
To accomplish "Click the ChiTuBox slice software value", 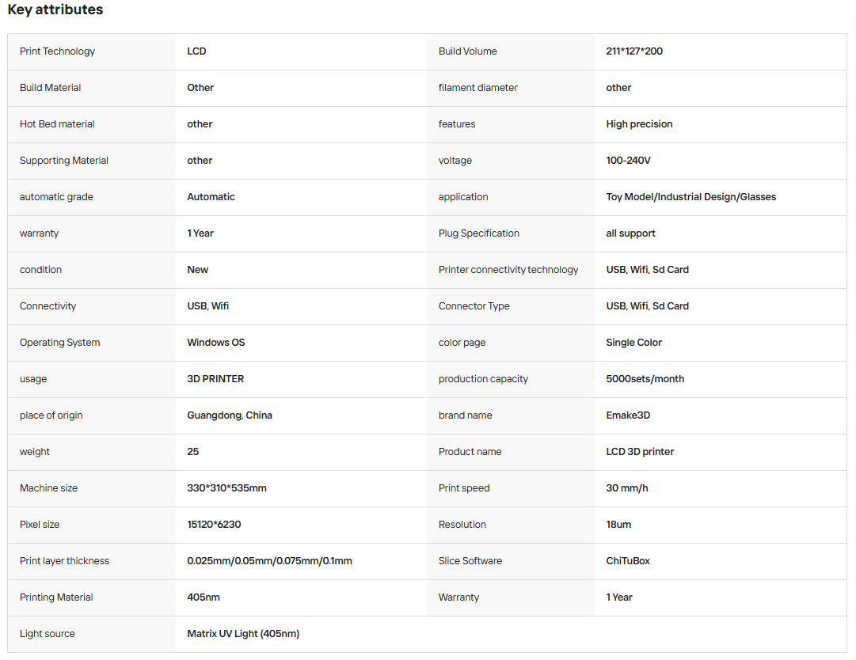I will pyautogui.click(x=628, y=561).
